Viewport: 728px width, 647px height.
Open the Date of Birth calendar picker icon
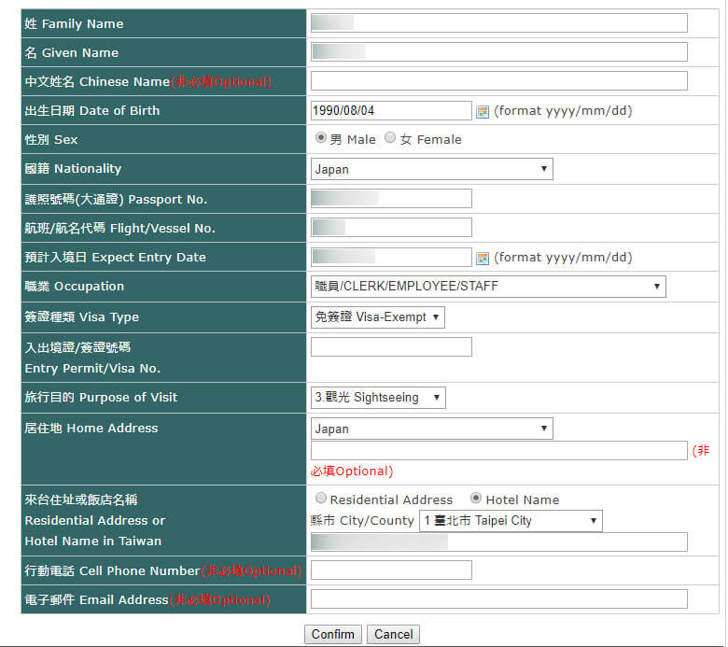[483, 112]
